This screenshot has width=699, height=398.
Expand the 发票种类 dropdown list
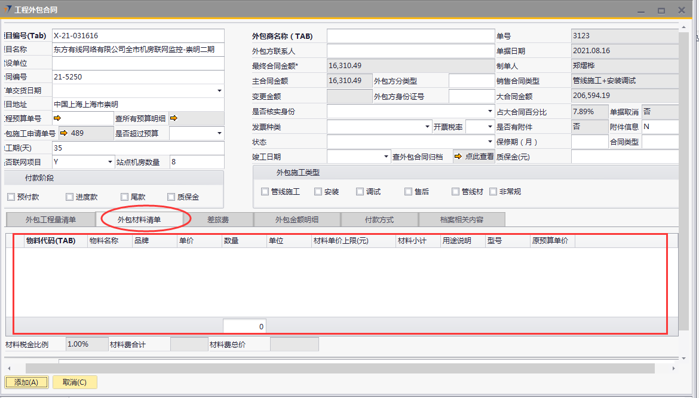point(427,127)
